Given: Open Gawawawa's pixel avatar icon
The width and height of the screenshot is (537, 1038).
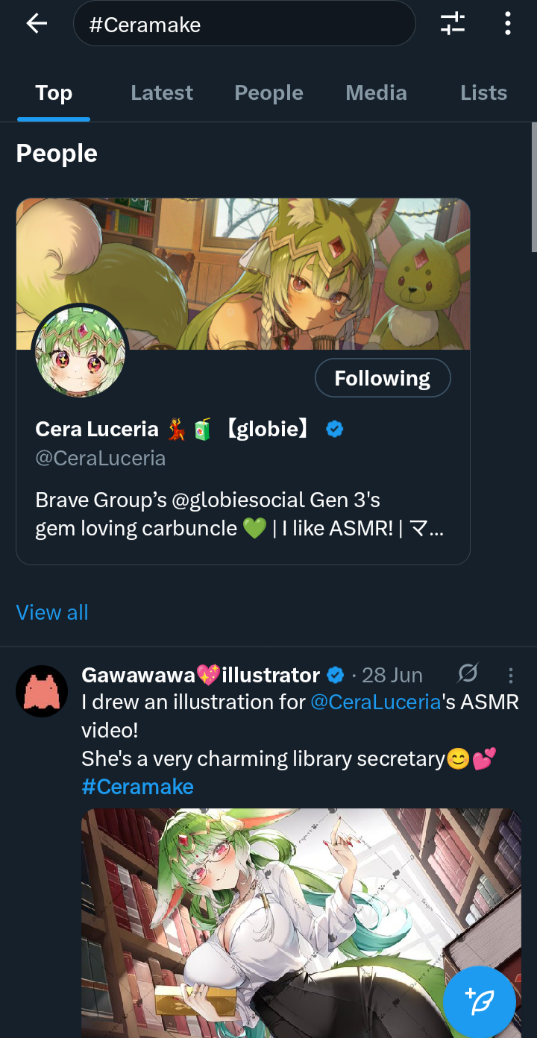Looking at the screenshot, I should pos(42,691).
